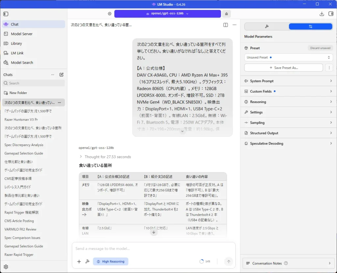Image resolution: width=337 pixels, height=273 pixels.
Task: Open Chats section more options
Action: tap(53, 75)
